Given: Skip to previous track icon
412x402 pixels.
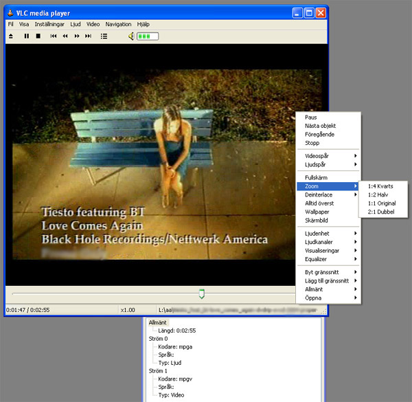Looking at the screenshot, I should [54, 36].
